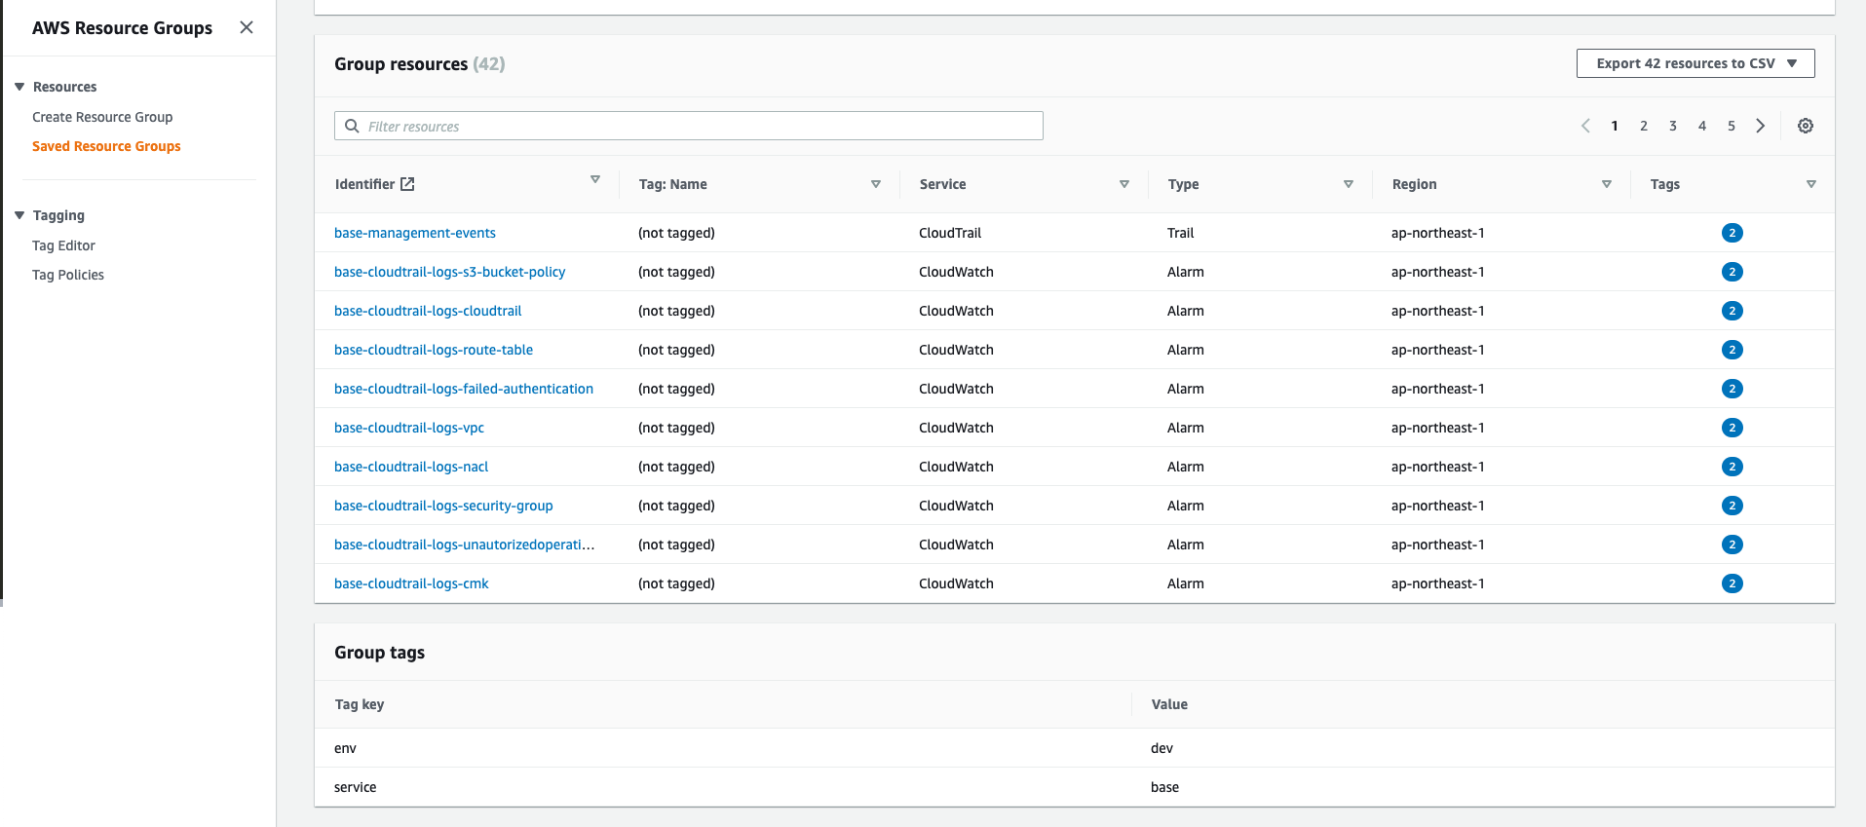Show tags badge for base-cloudtrail-logs-failed-authentication
Image resolution: width=1866 pixels, height=827 pixels.
pyautogui.click(x=1732, y=389)
